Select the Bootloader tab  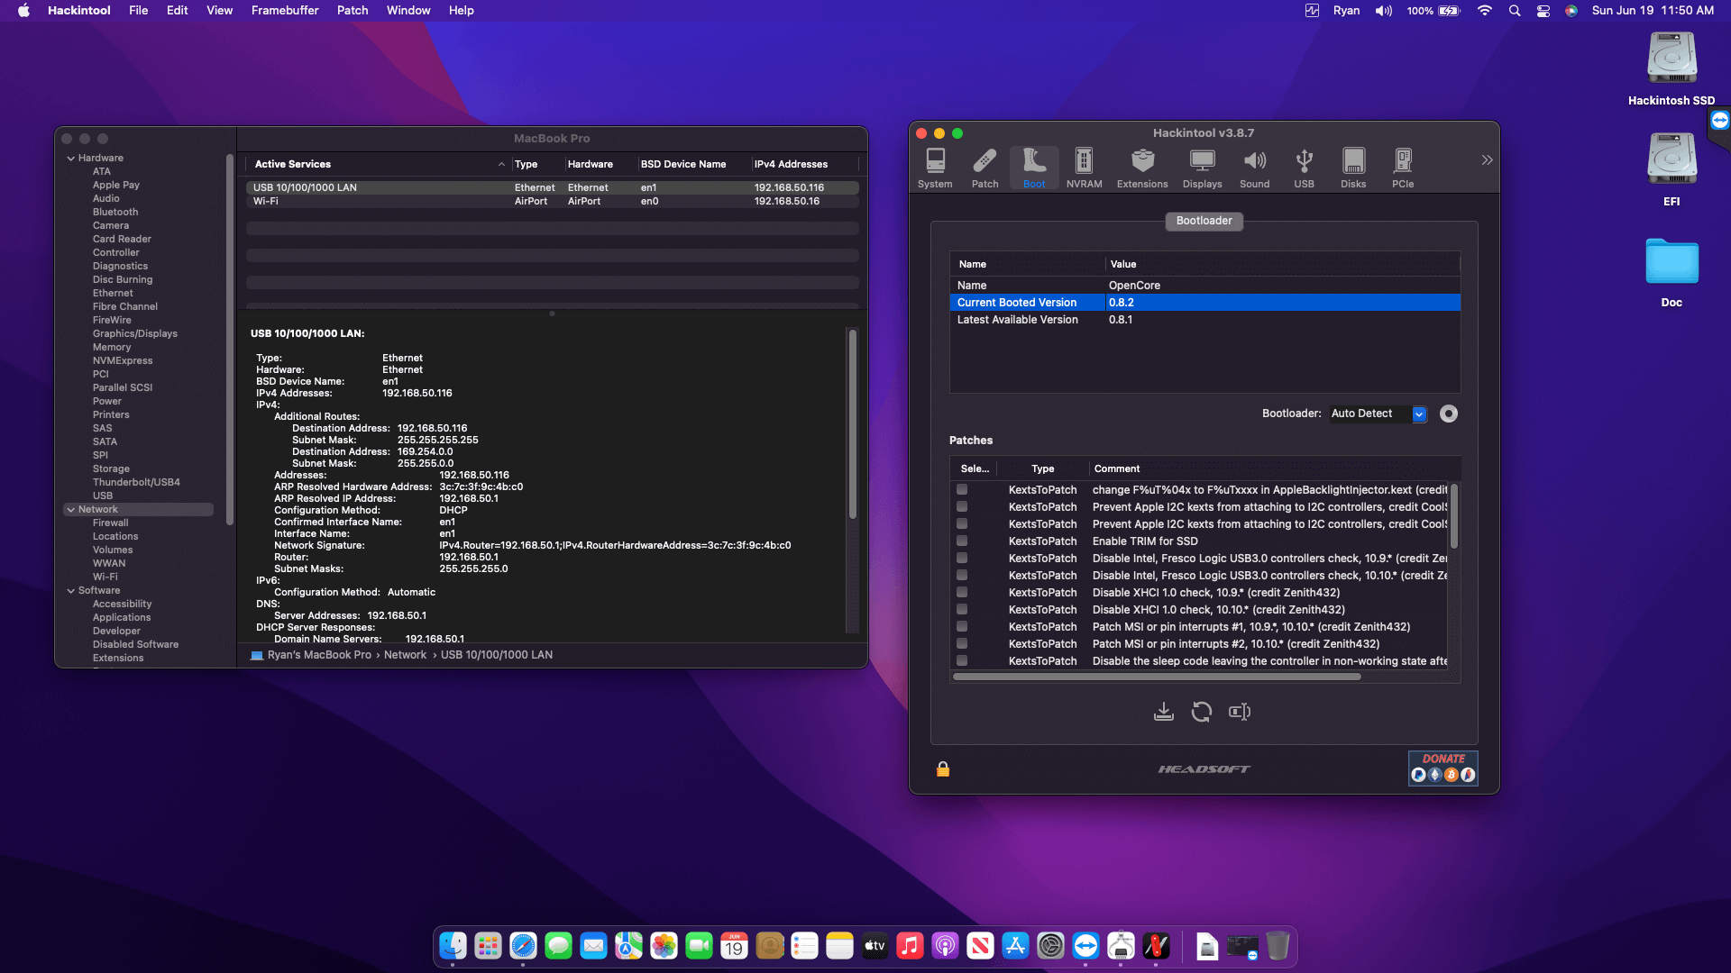click(x=1204, y=221)
